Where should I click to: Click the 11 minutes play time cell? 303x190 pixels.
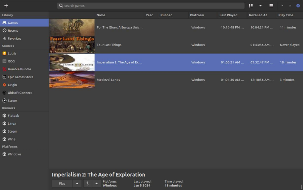tap(288, 27)
